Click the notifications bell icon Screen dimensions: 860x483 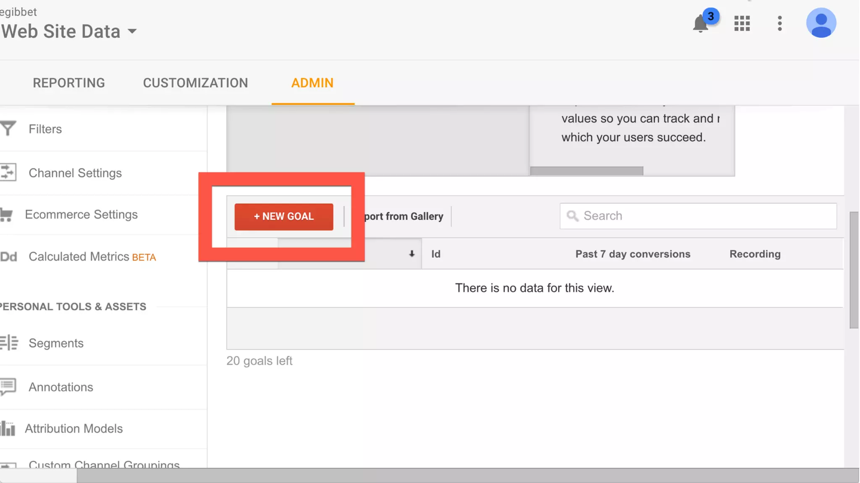[x=700, y=23]
